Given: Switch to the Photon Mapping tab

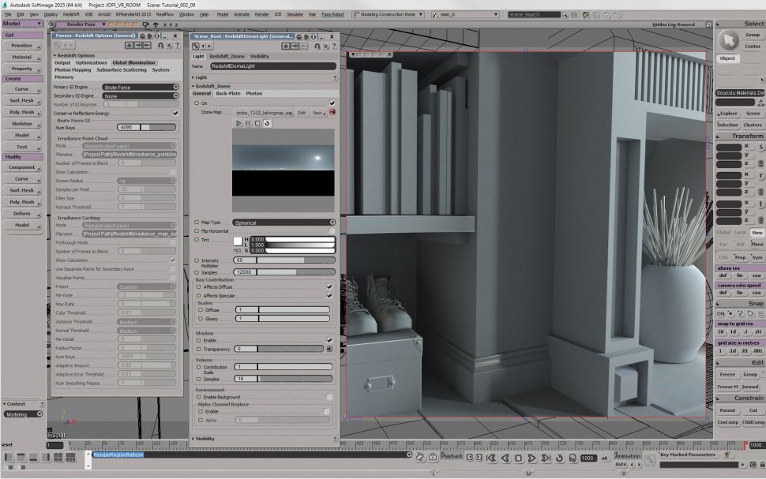Looking at the screenshot, I should tap(72, 69).
